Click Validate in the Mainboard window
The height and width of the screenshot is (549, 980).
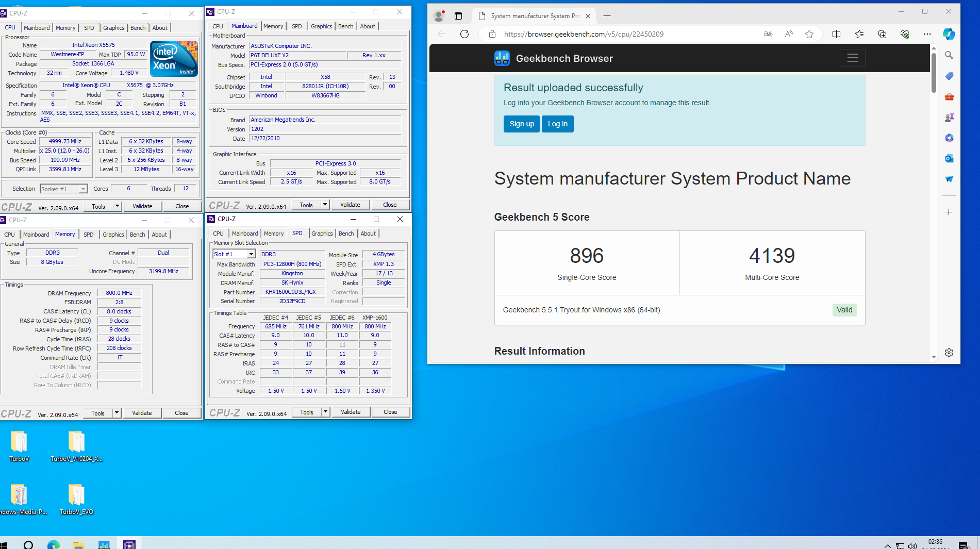tap(350, 205)
